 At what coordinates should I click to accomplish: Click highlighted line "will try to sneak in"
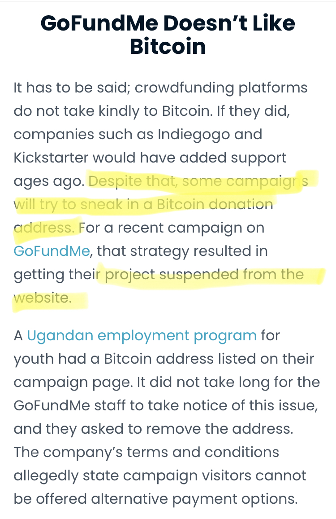coord(76,205)
